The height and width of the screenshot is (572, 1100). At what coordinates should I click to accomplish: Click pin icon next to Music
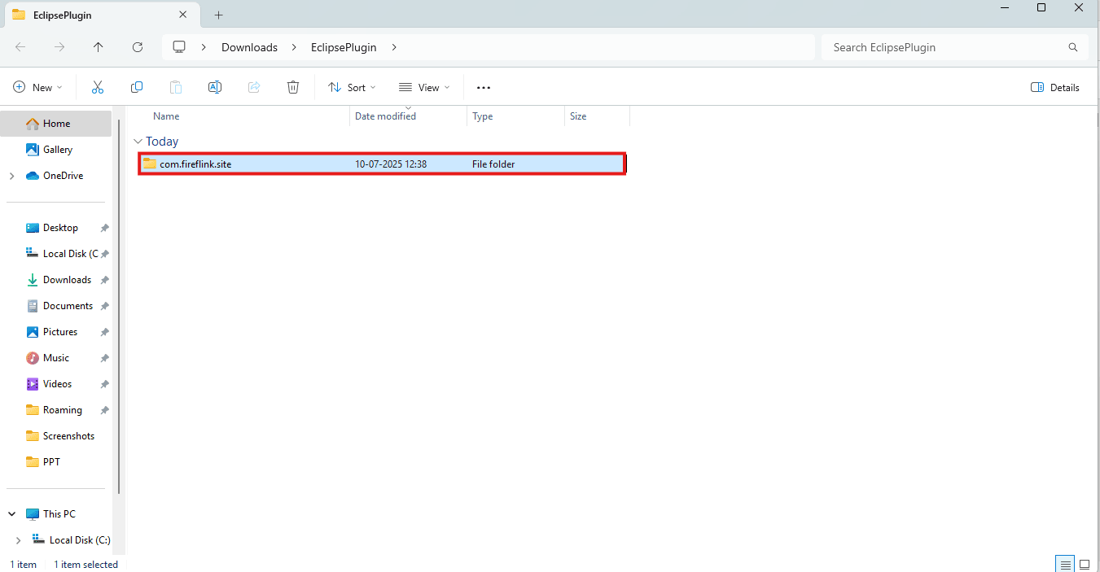pyautogui.click(x=104, y=358)
